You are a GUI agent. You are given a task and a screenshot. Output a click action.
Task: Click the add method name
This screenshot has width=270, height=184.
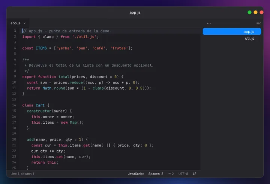coord(30,139)
